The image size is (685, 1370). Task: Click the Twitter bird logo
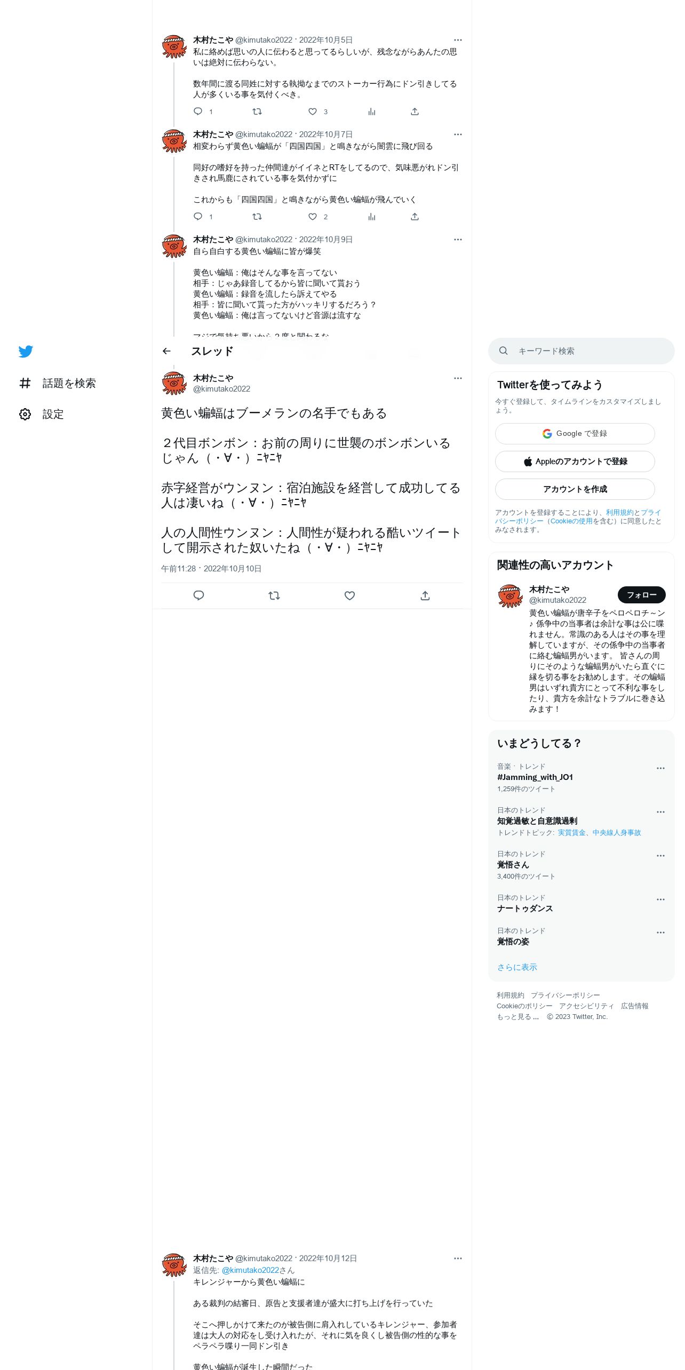[x=26, y=351]
